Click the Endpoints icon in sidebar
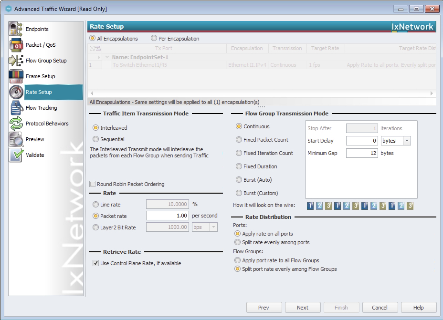Viewport: 443px width, 320px height. tap(16, 29)
